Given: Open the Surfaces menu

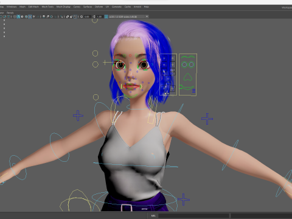Looking at the screenshot, I should [88, 7].
